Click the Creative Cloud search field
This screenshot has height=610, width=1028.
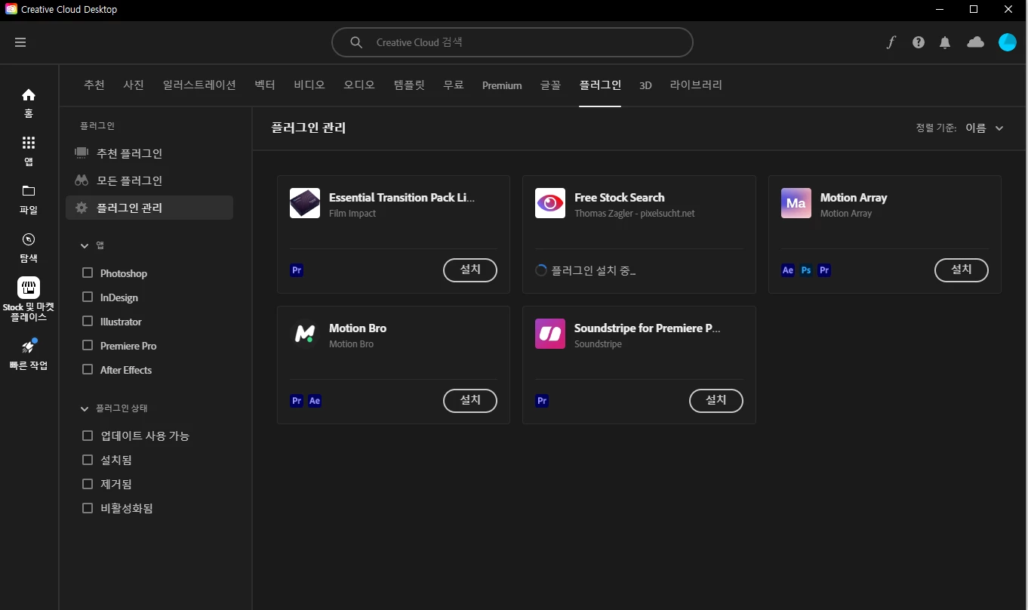pos(512,42)
